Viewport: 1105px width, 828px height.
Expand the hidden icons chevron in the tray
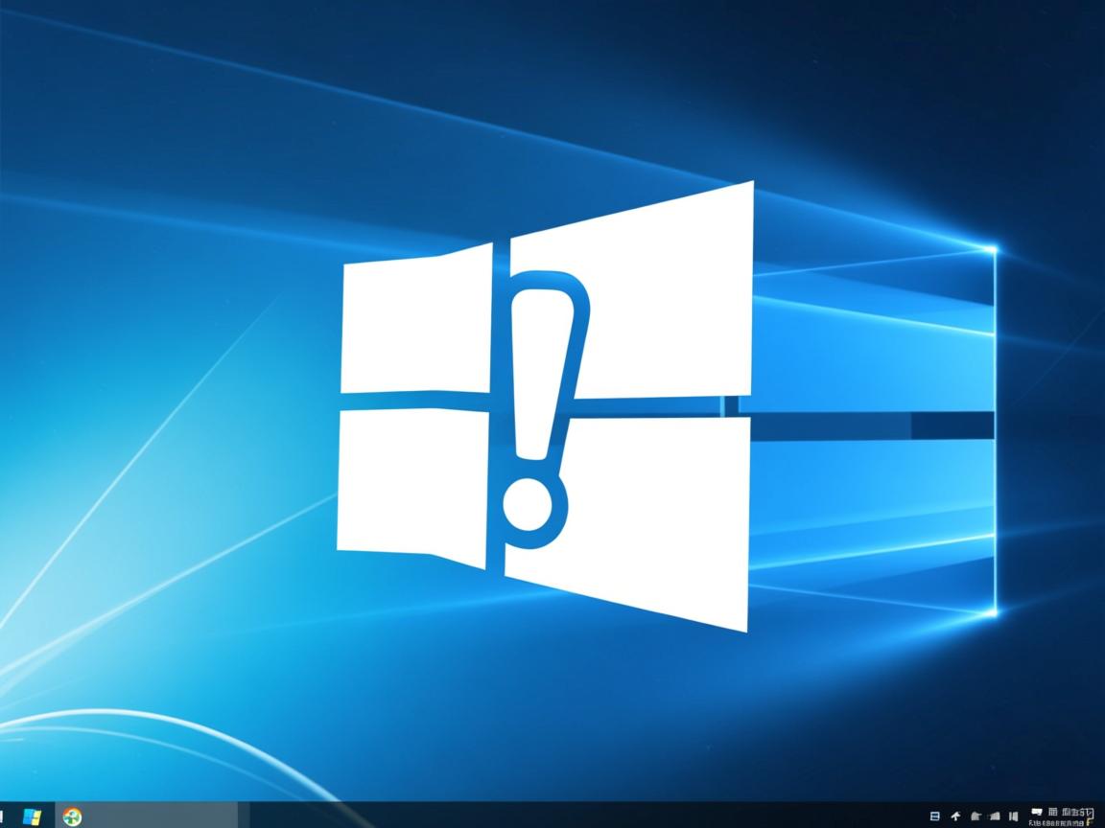[x=956, y=816]
